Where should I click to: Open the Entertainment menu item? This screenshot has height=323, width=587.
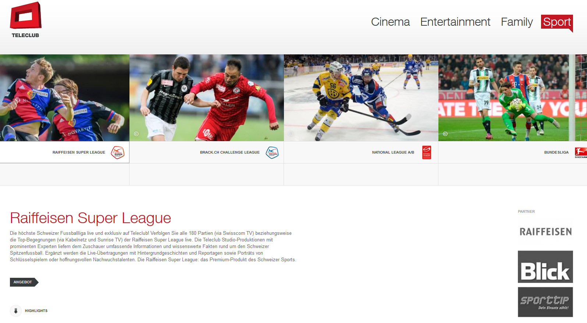point(455,22)
